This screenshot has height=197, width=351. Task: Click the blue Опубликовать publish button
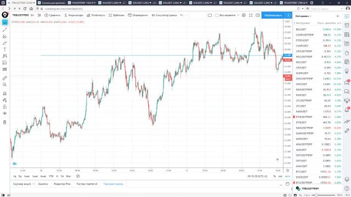pos(273,15)
